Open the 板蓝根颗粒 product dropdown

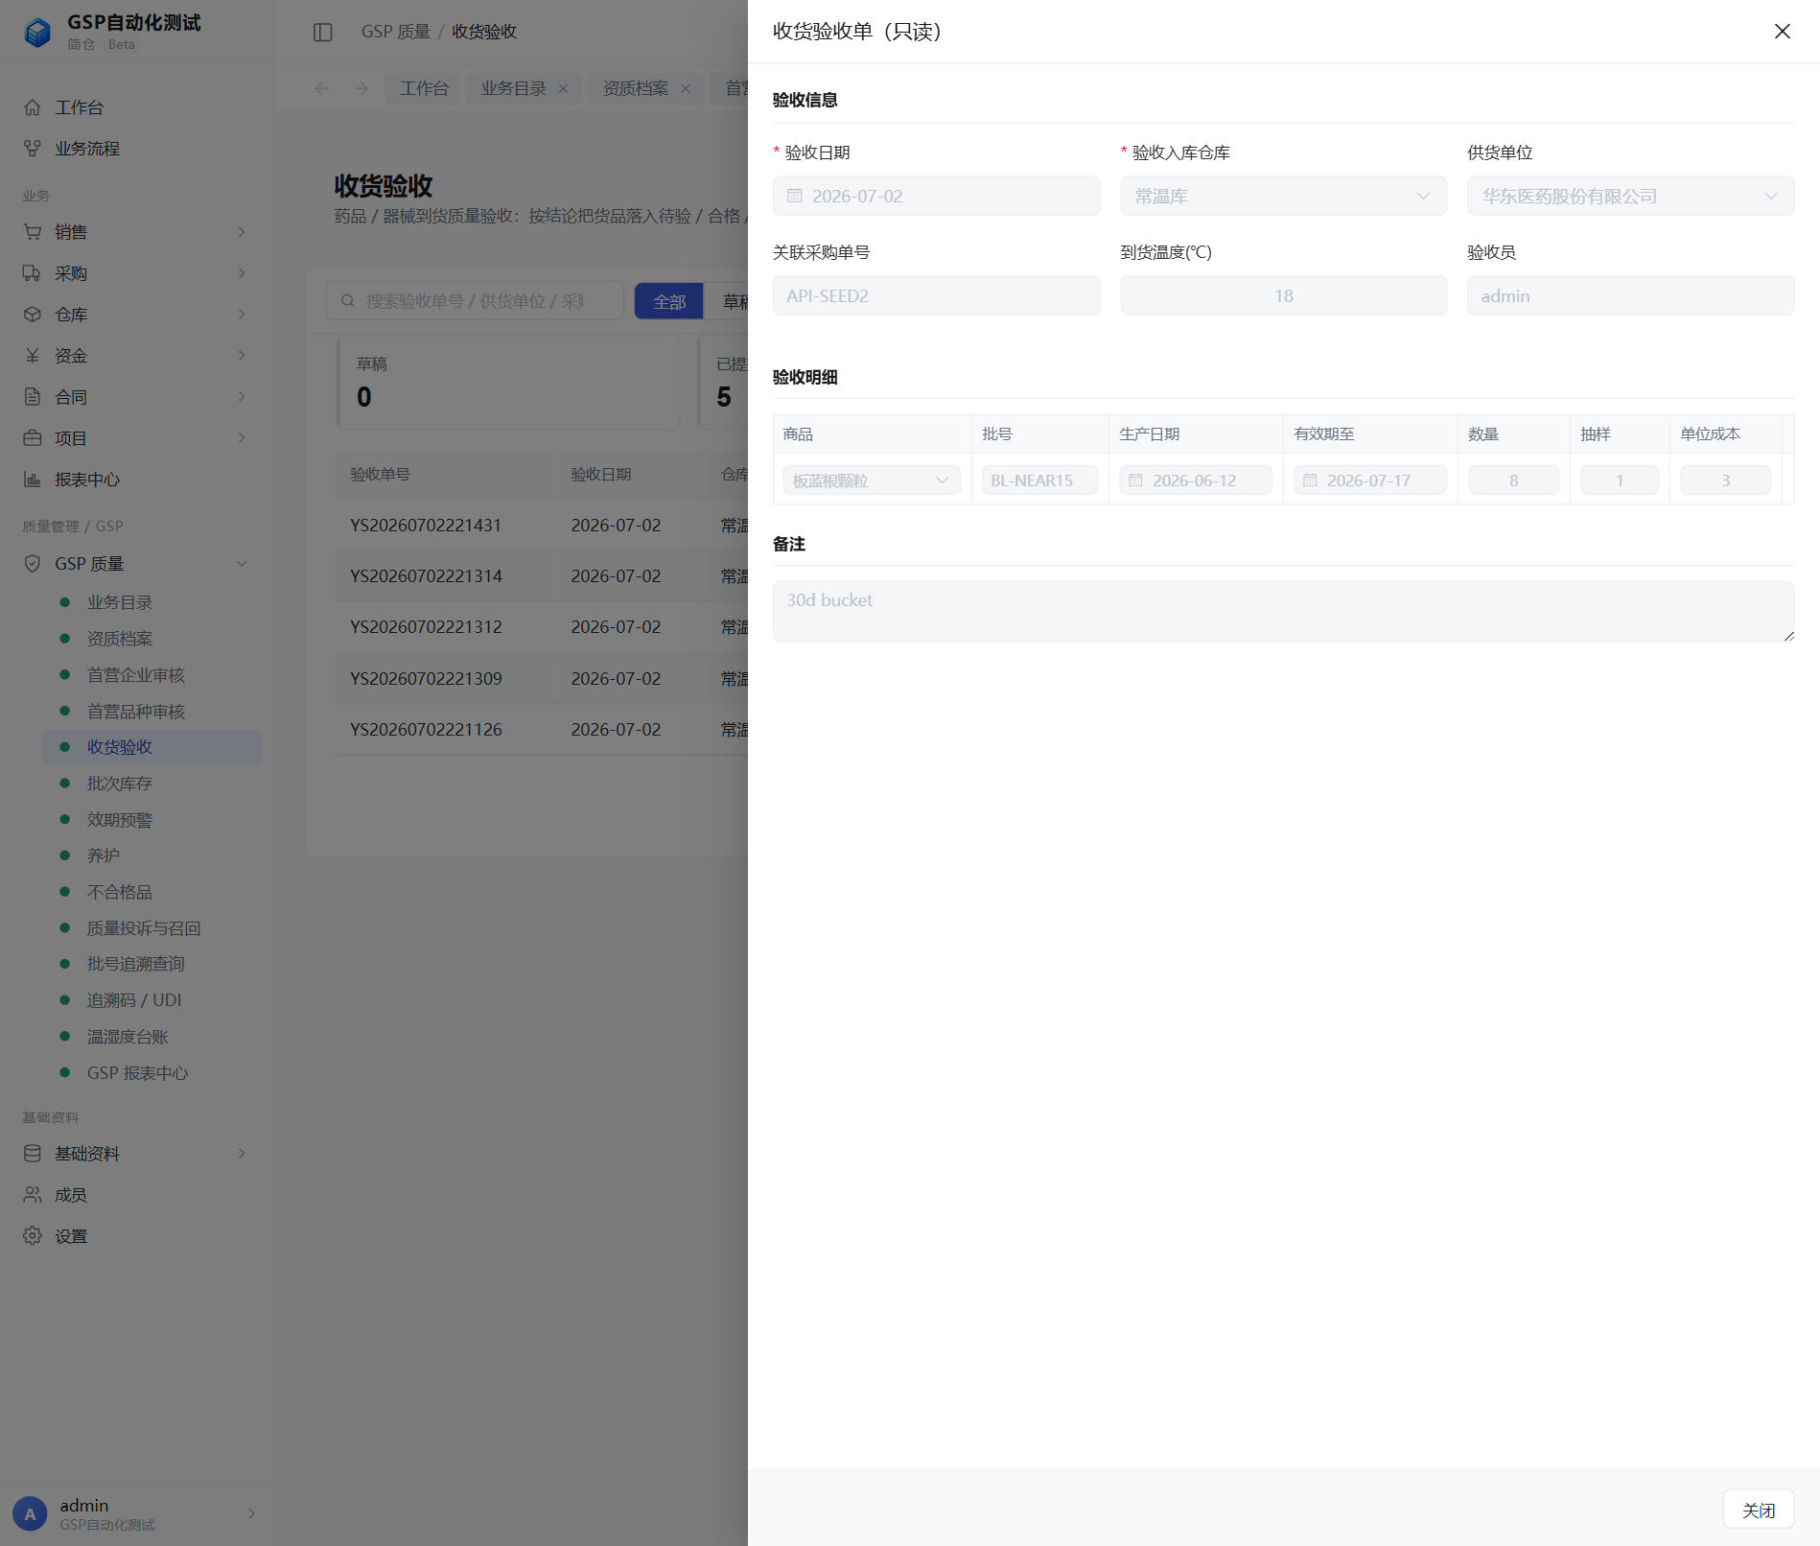point(871,480)
